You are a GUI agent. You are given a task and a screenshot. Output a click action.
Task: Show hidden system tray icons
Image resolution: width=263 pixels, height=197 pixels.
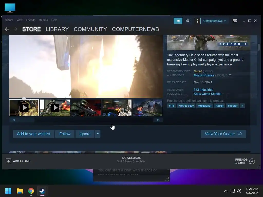[226, 191]
